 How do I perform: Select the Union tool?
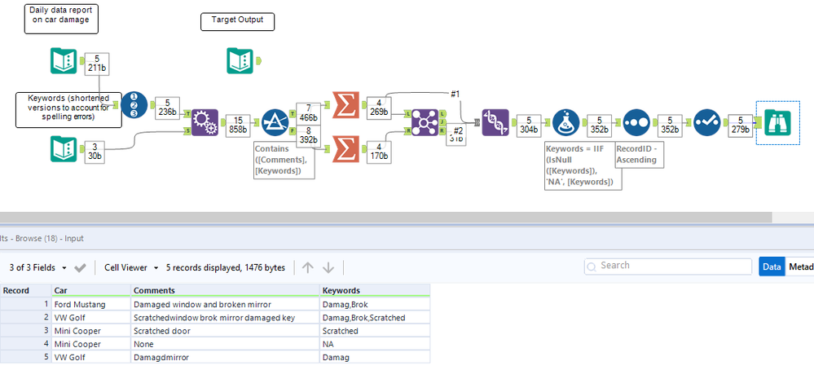click(x=495, y=122)
